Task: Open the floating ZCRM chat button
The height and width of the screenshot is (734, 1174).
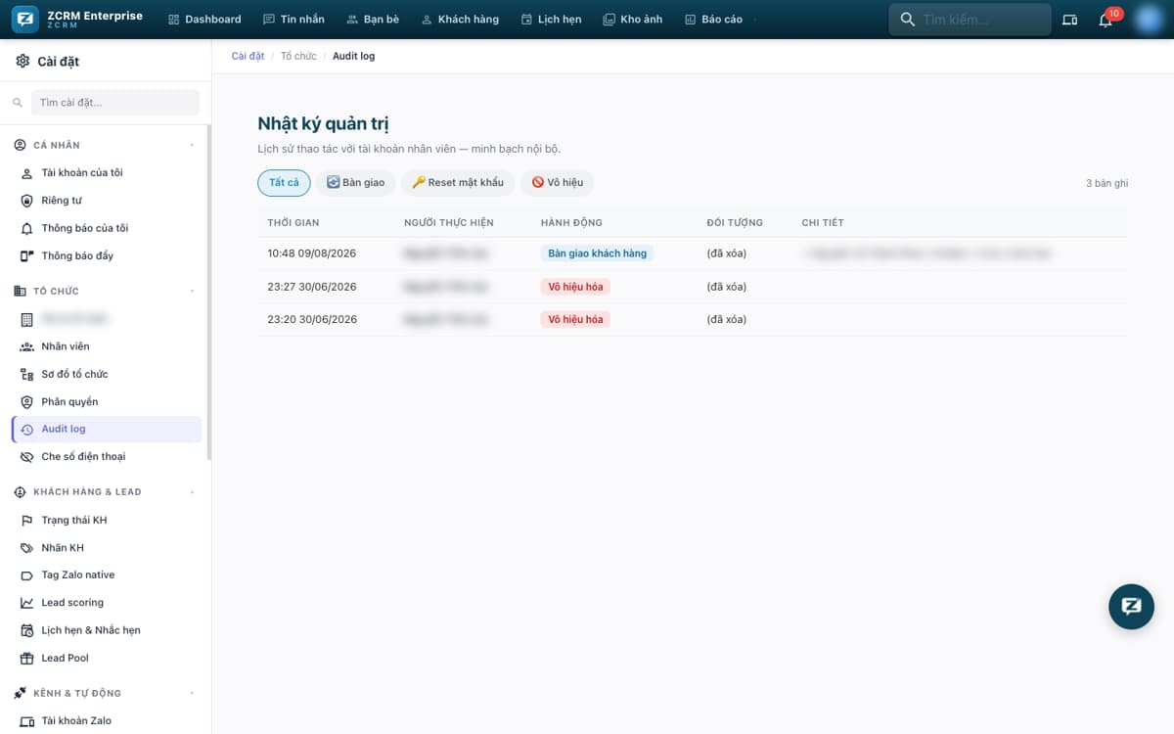Action: tap(1131, 606)
